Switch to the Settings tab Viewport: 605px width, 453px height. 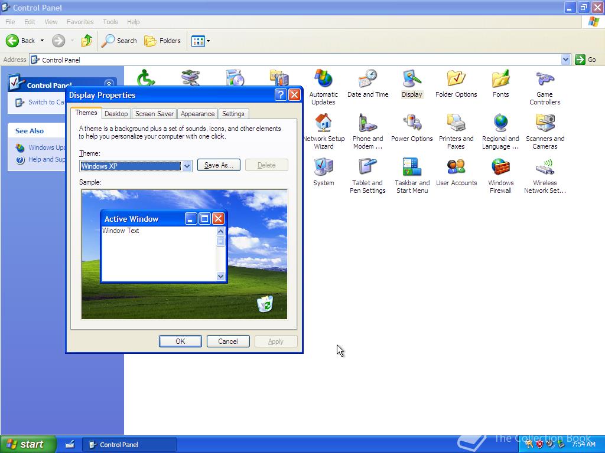click(233, 114)
